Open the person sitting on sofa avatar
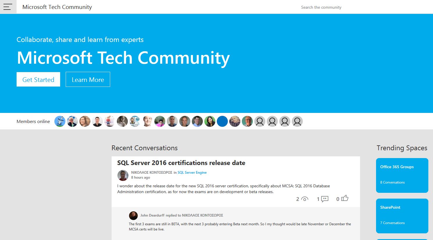The height and width of the screenshot is (240, 433). [110, 121]
